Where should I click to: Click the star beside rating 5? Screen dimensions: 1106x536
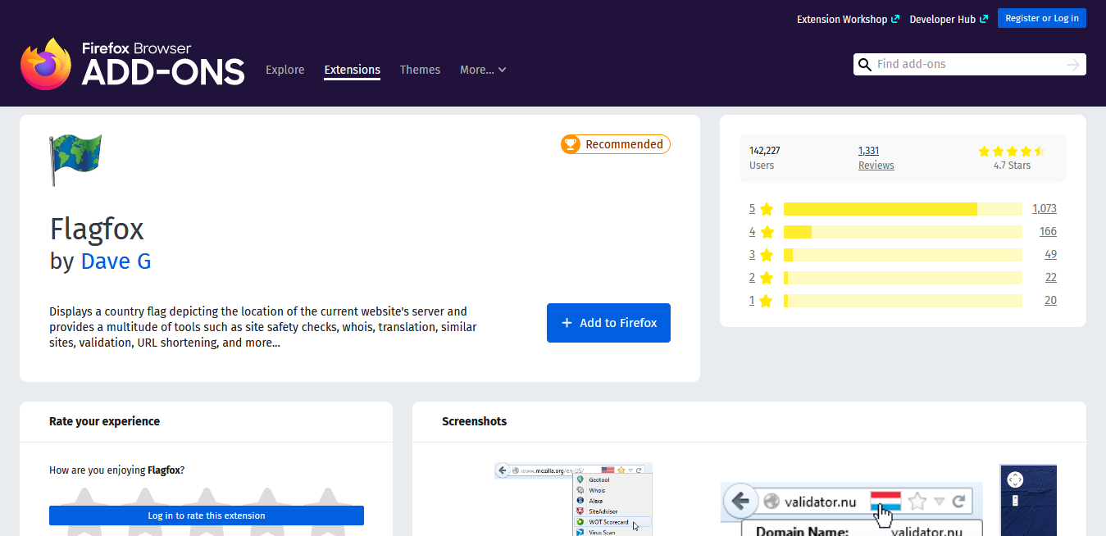[x=767, y=209]
